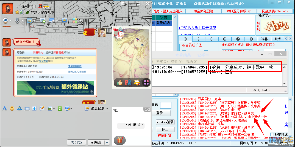Click the star mascot icon on the QQ show
The width and height of the screenshot is (295, 147).
coord(137,82)
